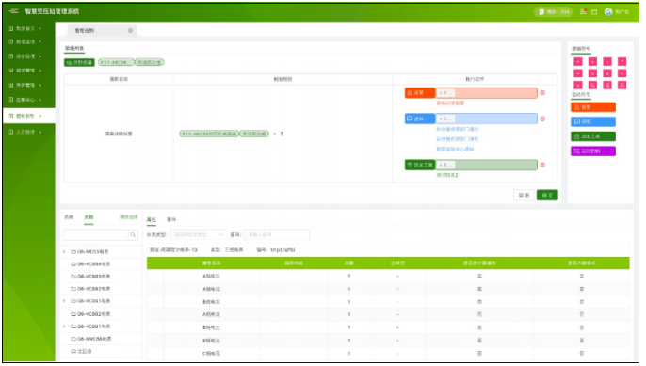Select the 智能控制 page tab
The image size is (646, 366).
pyautogui.click(x=102, y=30)
